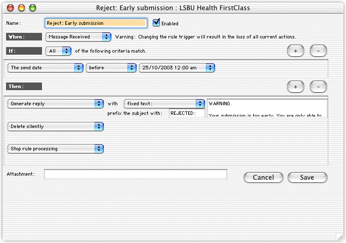Screen dimensions: 346x243
Task: Click the plus button in the If section
Action: click(x=295, y=51)
